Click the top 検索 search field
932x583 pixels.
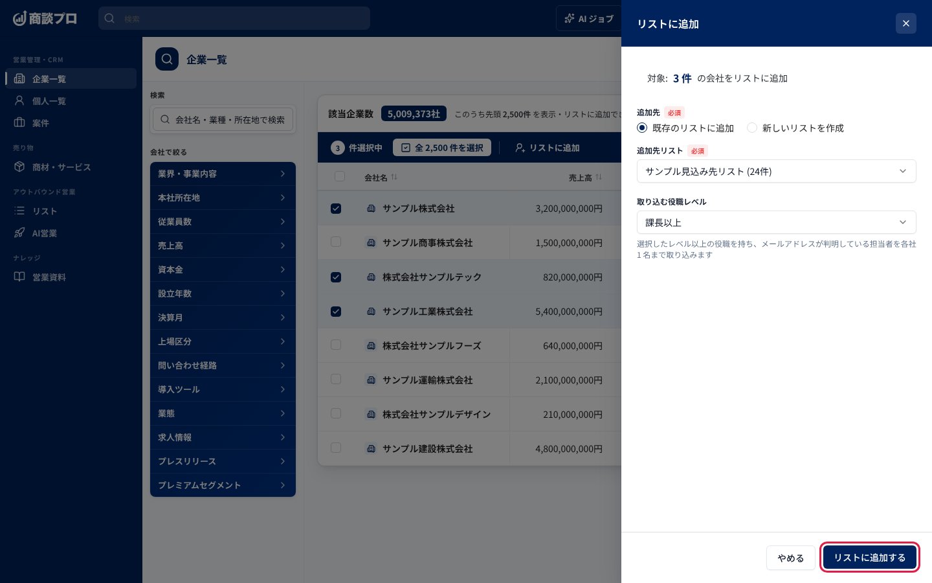(x=234, y=18)
